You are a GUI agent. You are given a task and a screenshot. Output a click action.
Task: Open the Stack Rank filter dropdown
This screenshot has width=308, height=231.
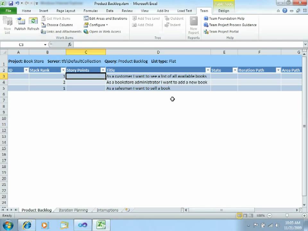(x=63, y=70)
